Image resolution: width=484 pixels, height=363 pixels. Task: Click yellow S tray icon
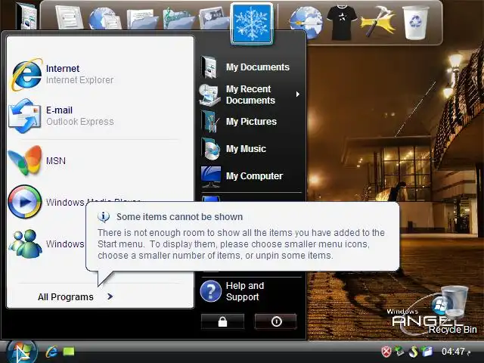413,351
